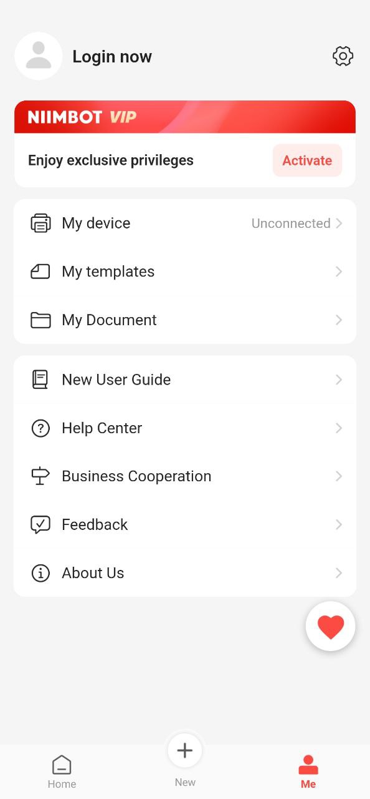Activate the NIIMBOT VIP membership
This screenshot has width=370, height=799.
tap(307, 160)
